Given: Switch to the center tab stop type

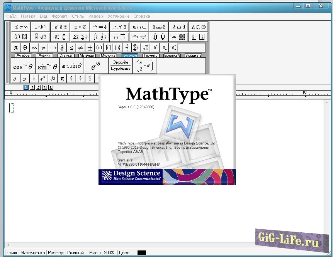Looking at the screenshot, I should pos(32,87).
